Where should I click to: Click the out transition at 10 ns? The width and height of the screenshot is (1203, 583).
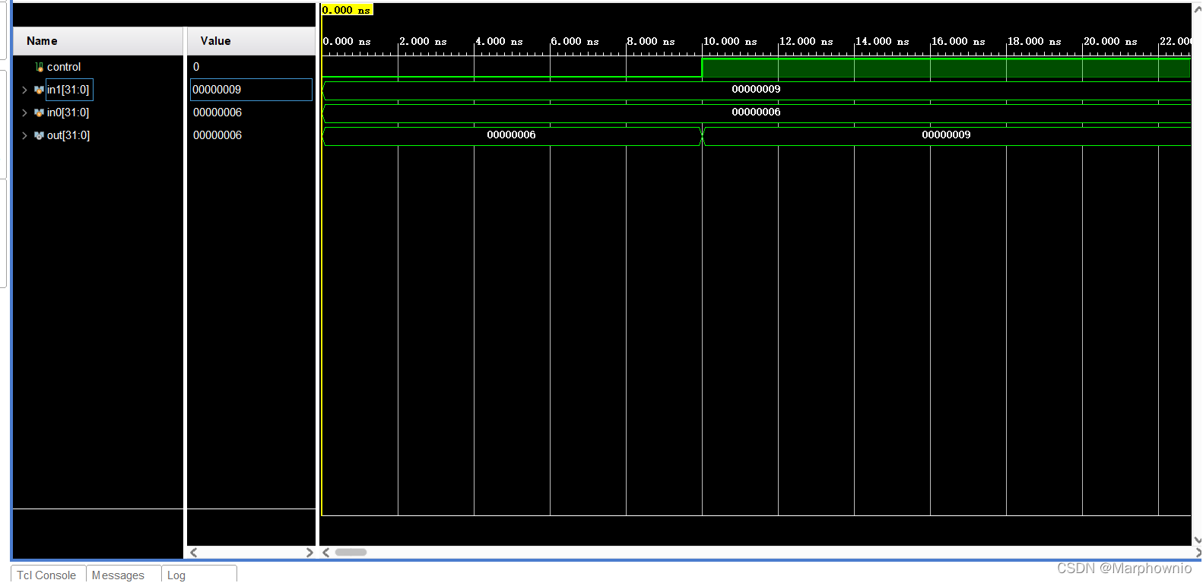click(702, 136)
